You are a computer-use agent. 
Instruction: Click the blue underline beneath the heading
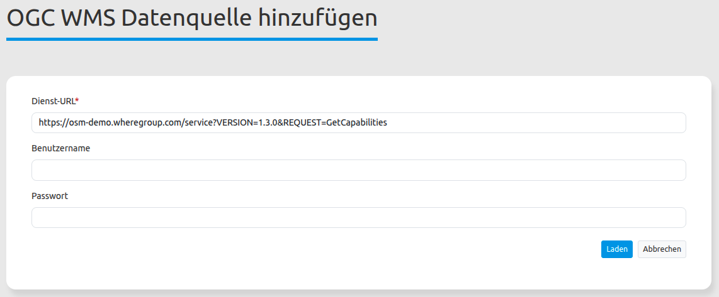coord(191,39)
